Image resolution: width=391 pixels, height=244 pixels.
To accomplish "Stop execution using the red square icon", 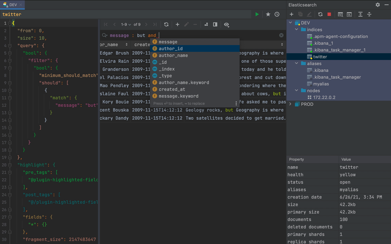I will point(329,14).
